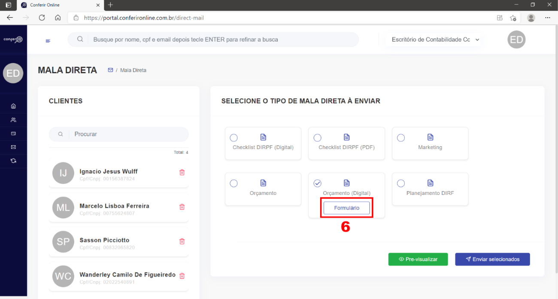Screen dimensions: 558x299
Task: Select the Orçamento radio option
Action: click(234, 183)
